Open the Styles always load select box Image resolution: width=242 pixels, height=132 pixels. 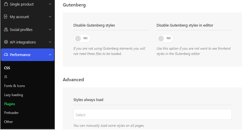click(x=152, y=114)
